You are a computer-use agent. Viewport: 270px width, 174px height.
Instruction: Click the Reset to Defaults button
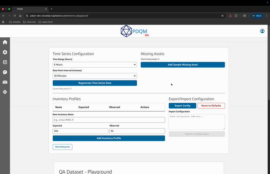tap(211, 106)
